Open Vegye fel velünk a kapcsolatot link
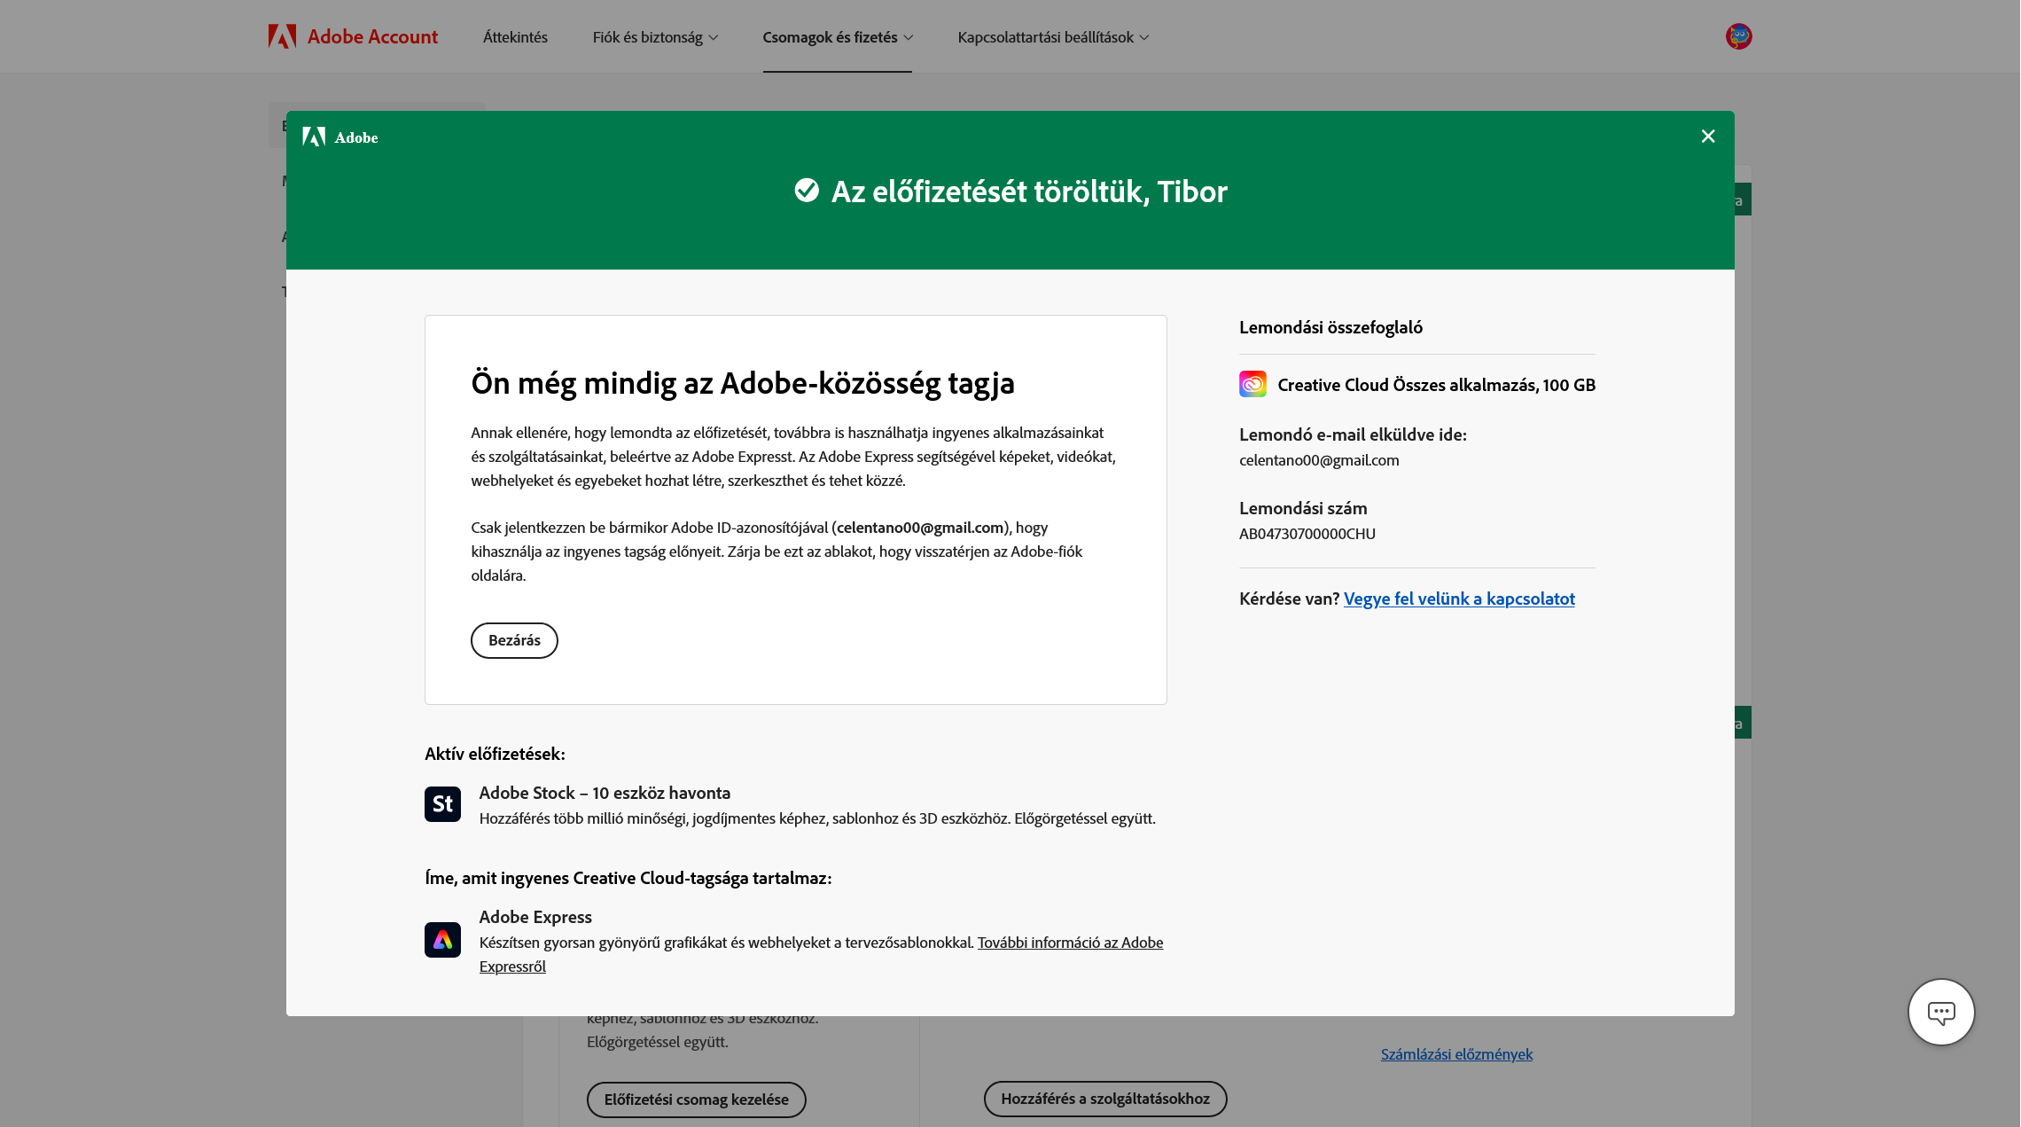The width and height of the screenshot is (2021, 1127). (1459, 599)
